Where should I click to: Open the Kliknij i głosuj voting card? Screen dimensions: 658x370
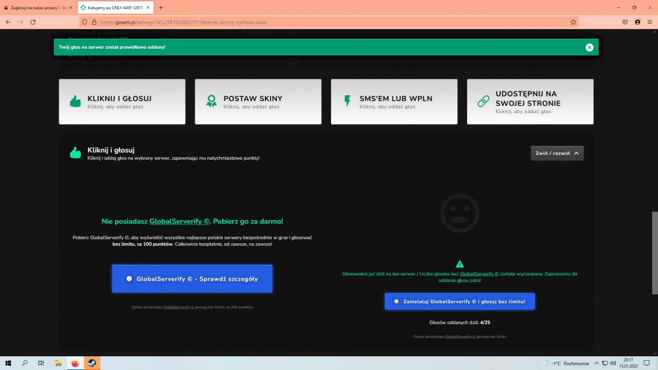(x=122, y=101)
